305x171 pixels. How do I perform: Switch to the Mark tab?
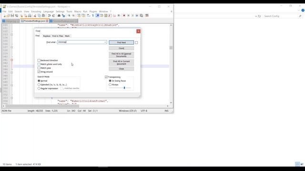coord(67,36)
